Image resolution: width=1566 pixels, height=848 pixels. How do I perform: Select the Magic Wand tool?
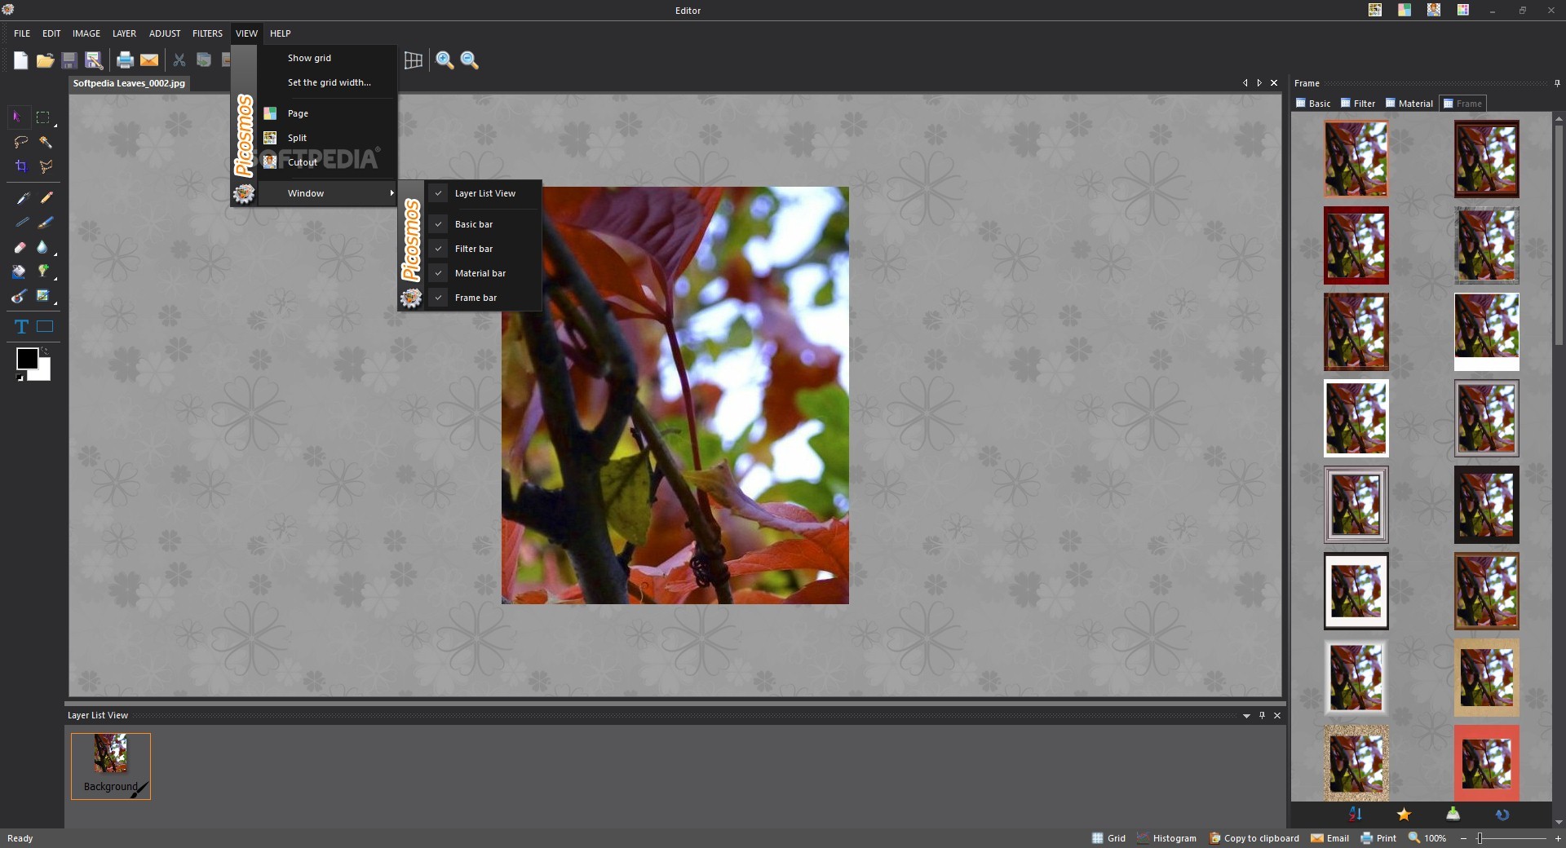[x=46, y=142]
